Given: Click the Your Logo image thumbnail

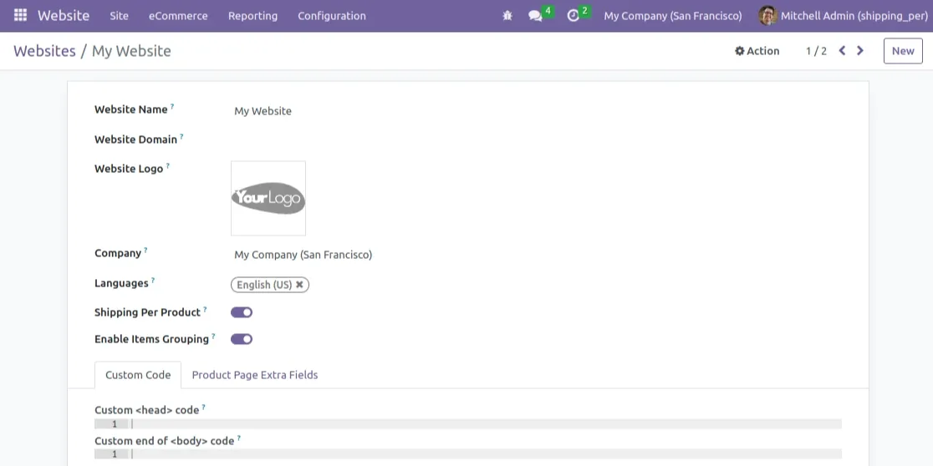Looking at the screenshot, I should (268, 199).
